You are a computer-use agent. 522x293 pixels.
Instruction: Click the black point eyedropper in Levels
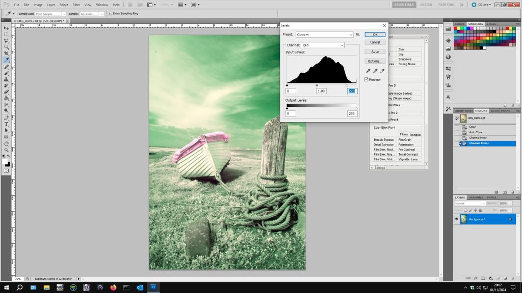368,71
